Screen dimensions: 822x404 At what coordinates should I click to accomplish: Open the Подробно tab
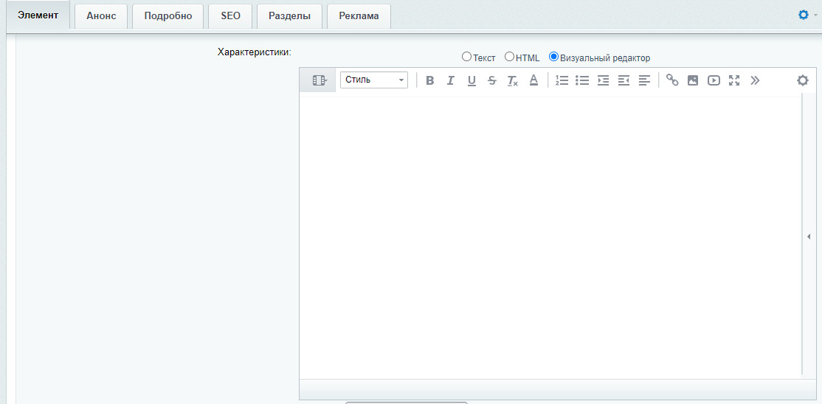tap(168, 15)
